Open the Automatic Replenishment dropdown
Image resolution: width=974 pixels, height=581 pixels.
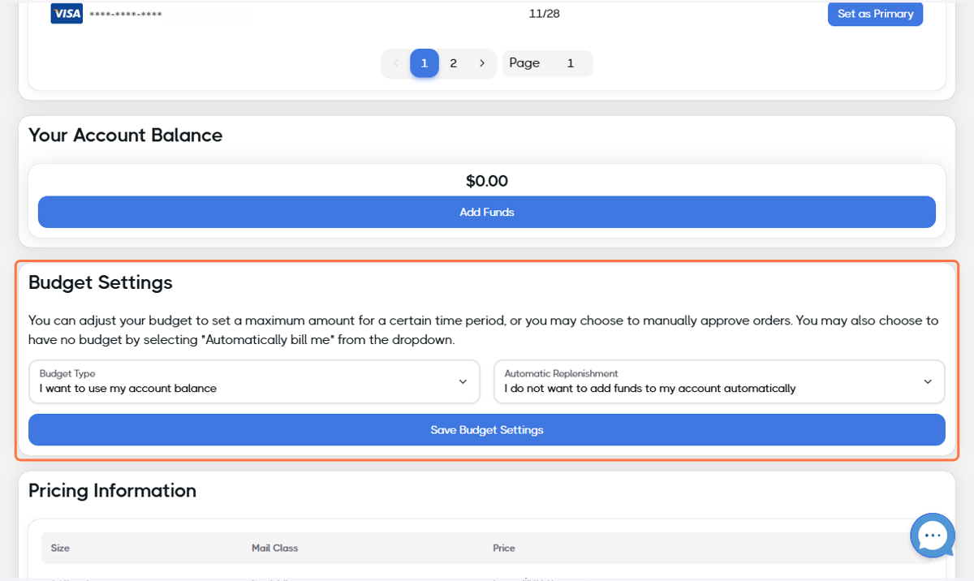pyautogui.click(x=719, y=381)
